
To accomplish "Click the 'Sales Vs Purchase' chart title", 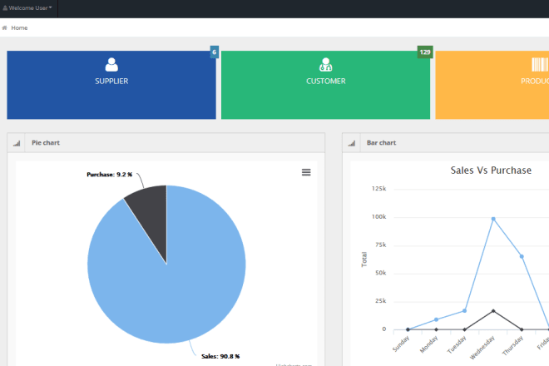I will point(491,171).
